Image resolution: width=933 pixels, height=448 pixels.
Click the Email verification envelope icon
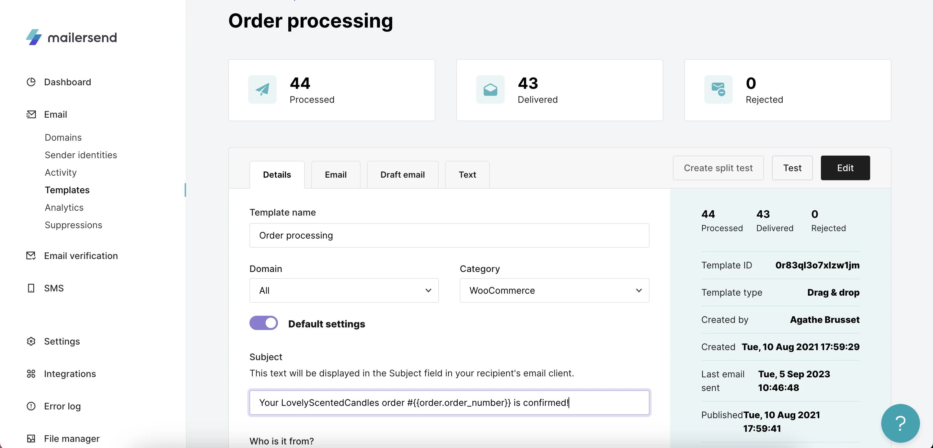[x=31, y=256]
